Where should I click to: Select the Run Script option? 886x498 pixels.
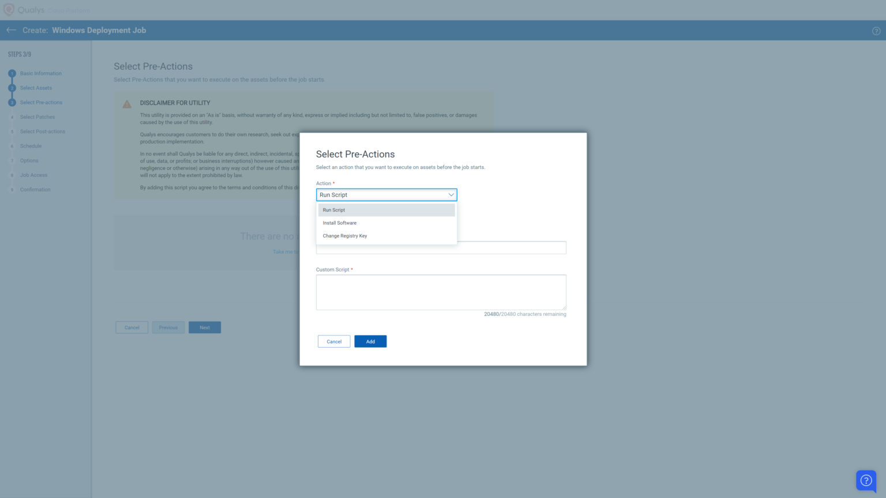(334, 210)
